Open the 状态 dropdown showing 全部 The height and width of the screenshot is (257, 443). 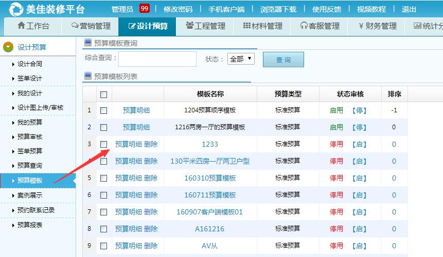point(241,59)
